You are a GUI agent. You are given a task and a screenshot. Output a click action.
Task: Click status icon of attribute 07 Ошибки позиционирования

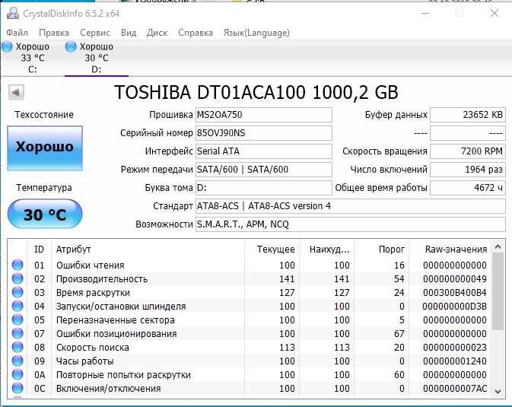point(17,333)
